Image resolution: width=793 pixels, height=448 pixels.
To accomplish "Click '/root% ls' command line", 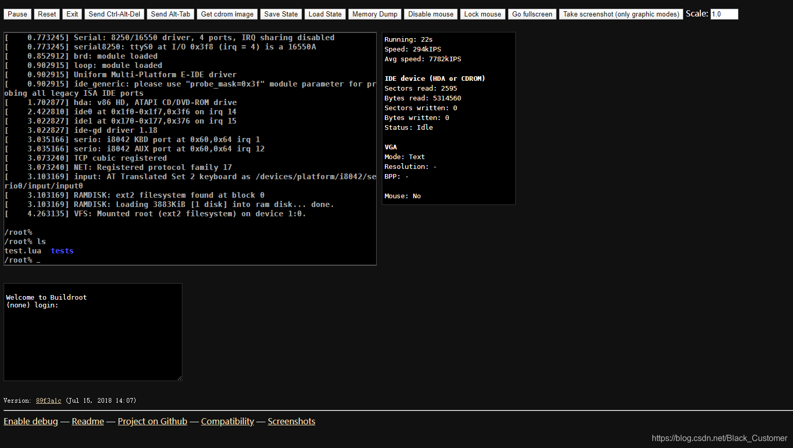I will [25, 242].
